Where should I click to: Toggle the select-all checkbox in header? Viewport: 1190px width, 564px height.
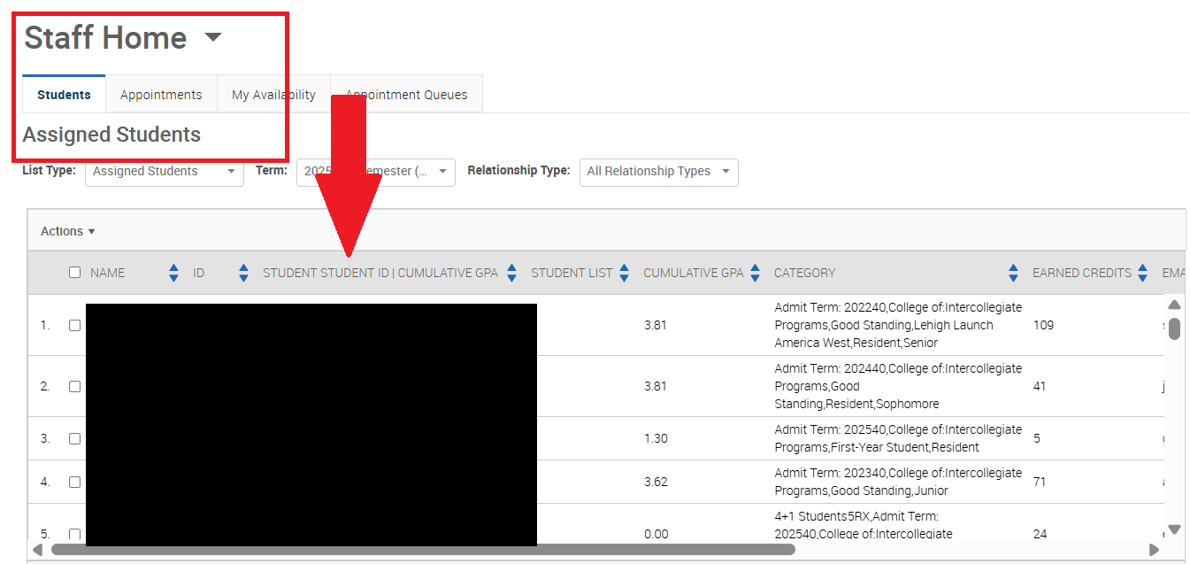pyautogui.click(x=75, y=273)
